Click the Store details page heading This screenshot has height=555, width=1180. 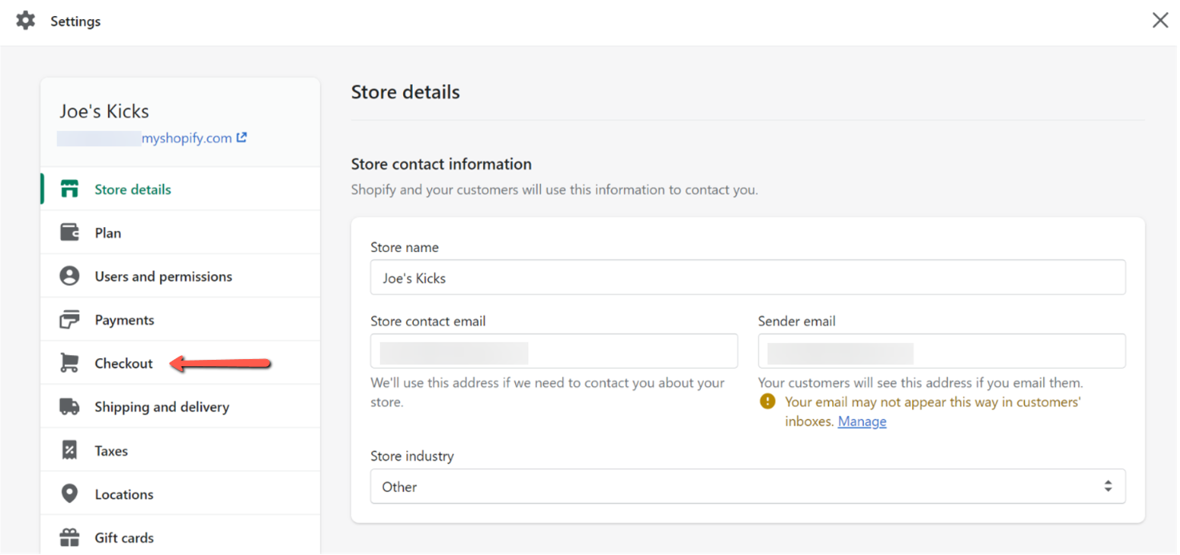[x=406, y=92]
